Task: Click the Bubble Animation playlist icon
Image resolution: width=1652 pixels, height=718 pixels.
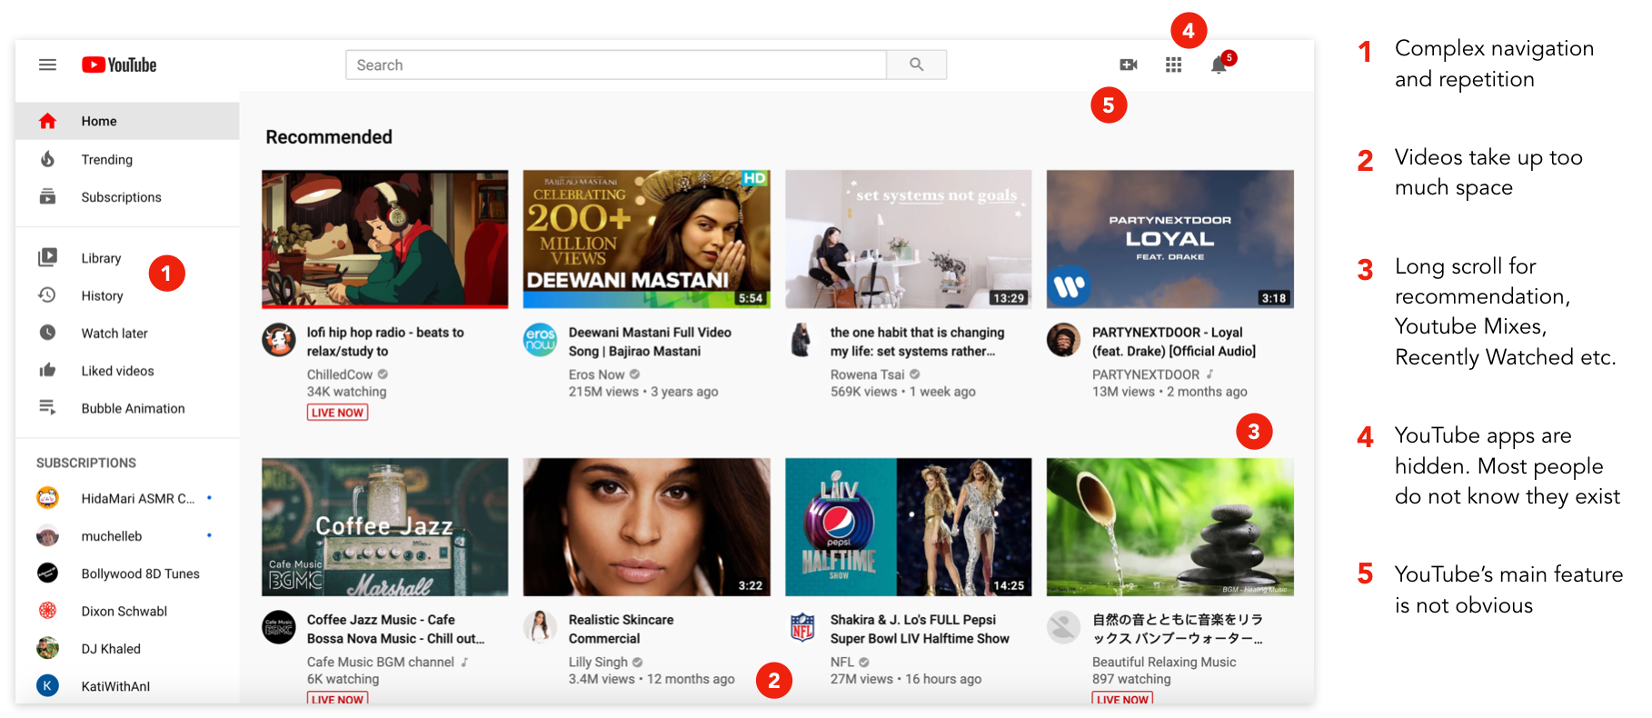Action: [47, 408]
